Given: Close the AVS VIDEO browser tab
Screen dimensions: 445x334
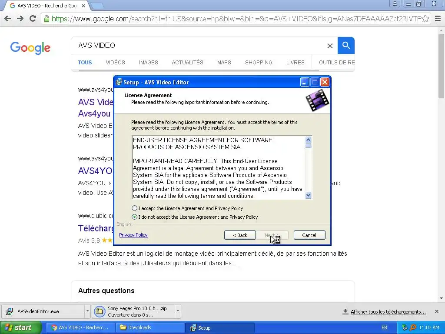Looking at the screenshot, I should [83, 6].
